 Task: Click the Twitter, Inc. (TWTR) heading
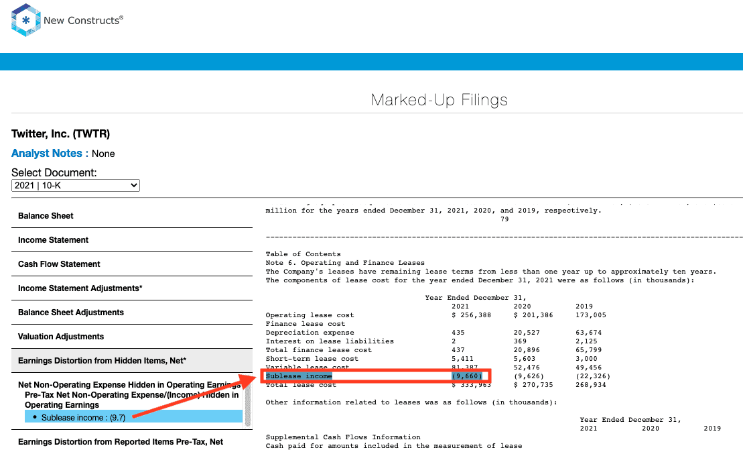tap(61, 133)
